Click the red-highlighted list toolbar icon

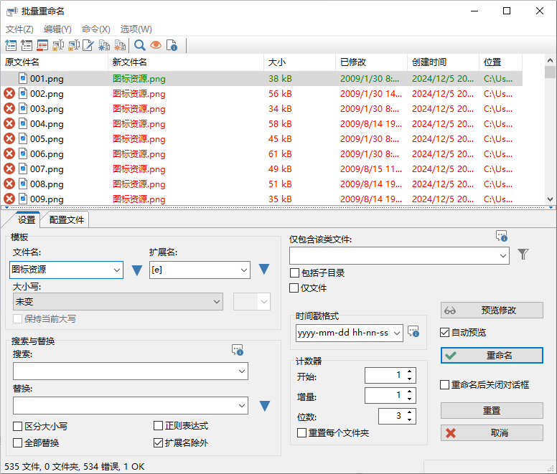pos(42,45)
